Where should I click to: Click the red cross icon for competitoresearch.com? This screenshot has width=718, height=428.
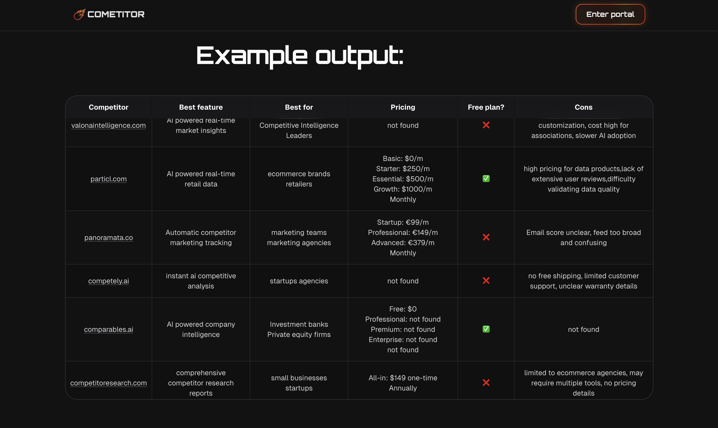coord(486,383)
